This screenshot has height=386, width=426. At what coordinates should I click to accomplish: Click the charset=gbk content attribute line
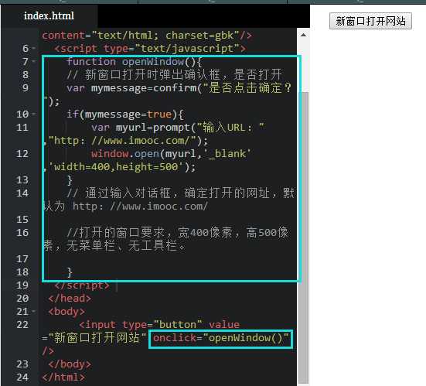point(147,36)
